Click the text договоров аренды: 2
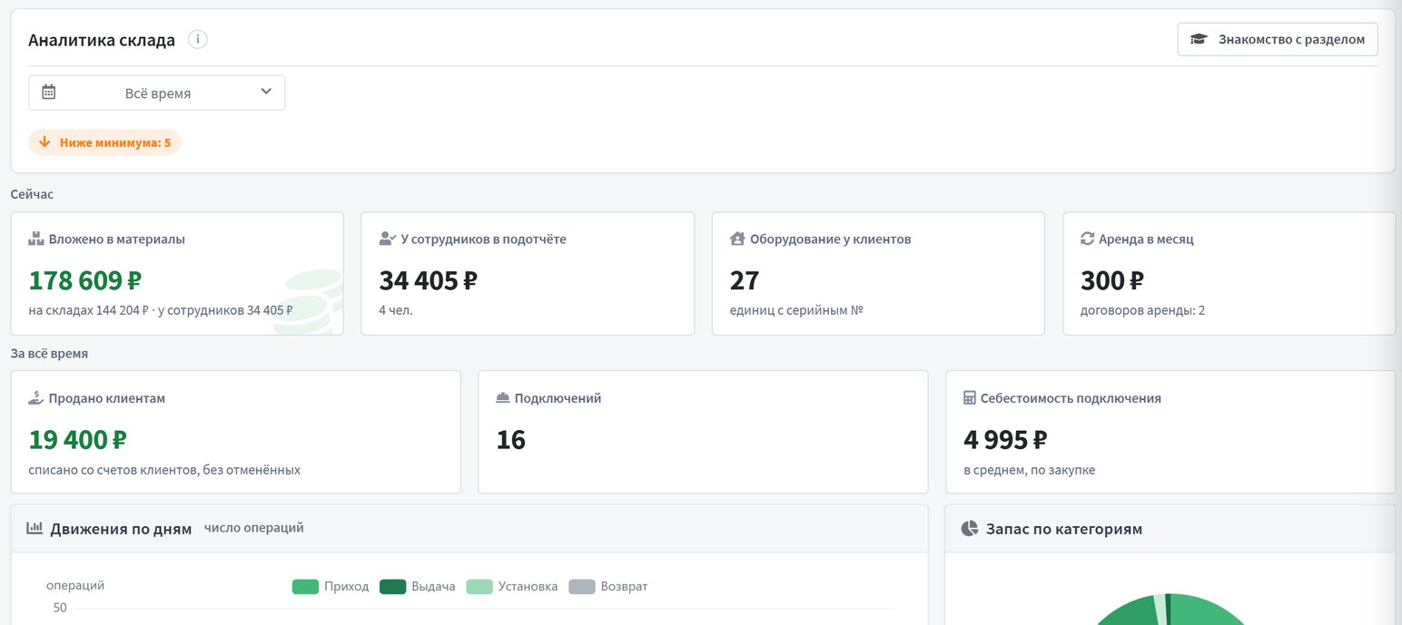The height and width of the screenshot is (625, 1402). pyautogui.click(x=1142, y=310)
